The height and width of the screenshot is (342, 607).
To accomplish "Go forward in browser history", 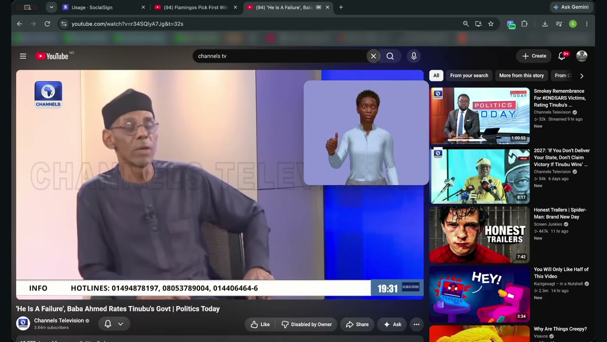I will click(33, 24).
